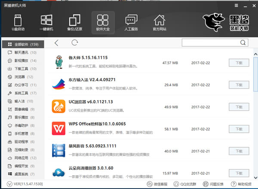Viewport: 258px width, 189px height.
Task: Click the 东方输入法 V2.4.4.09271 title
Action: (92, 80)
